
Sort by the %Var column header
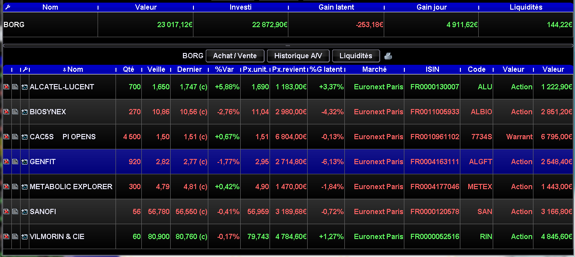pos(224,69)
